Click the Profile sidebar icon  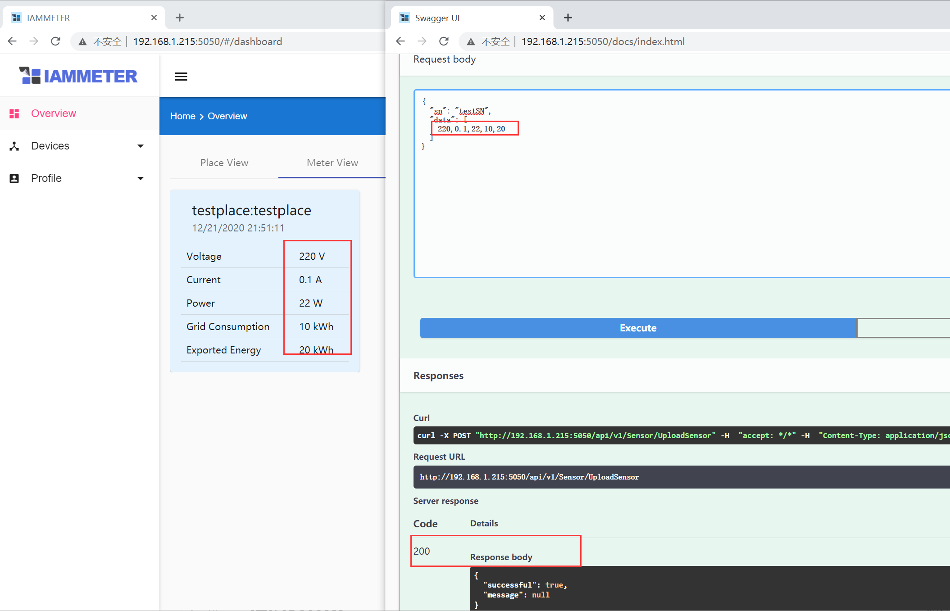point(14,178)
